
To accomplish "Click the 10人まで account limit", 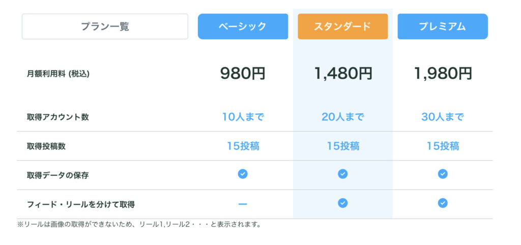I will click(243, 117).
